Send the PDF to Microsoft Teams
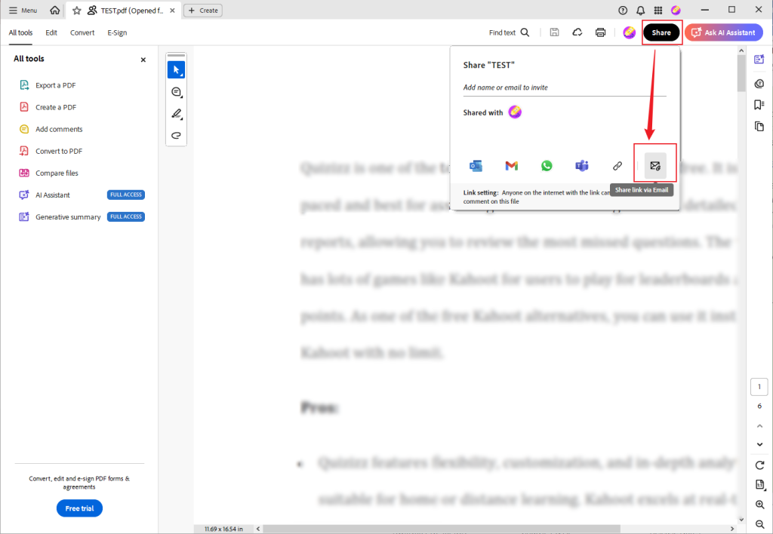 point(581,165)
